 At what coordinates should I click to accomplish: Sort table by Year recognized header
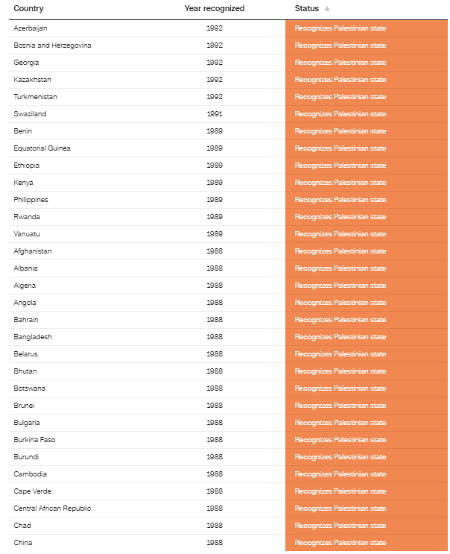pyautogui.click(x=215, y=8)
